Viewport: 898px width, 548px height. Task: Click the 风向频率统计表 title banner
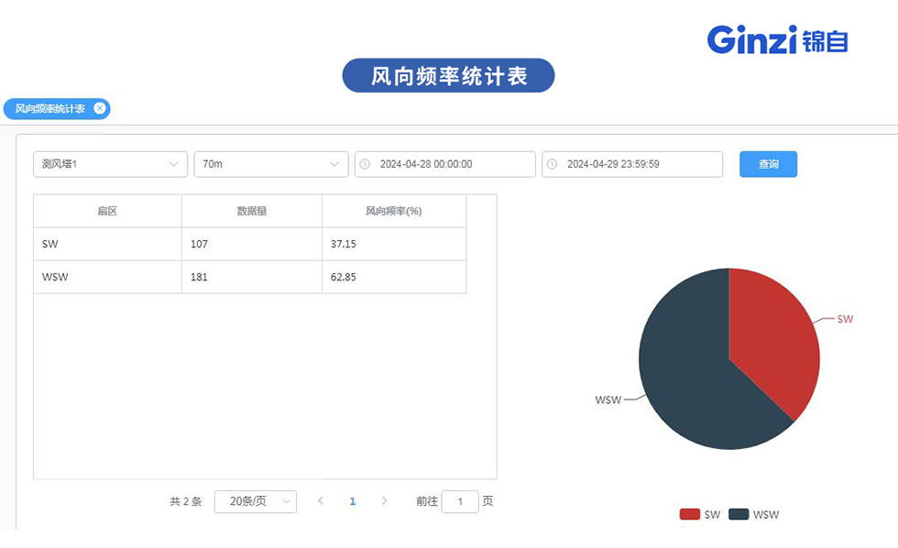tap(448, 75)
